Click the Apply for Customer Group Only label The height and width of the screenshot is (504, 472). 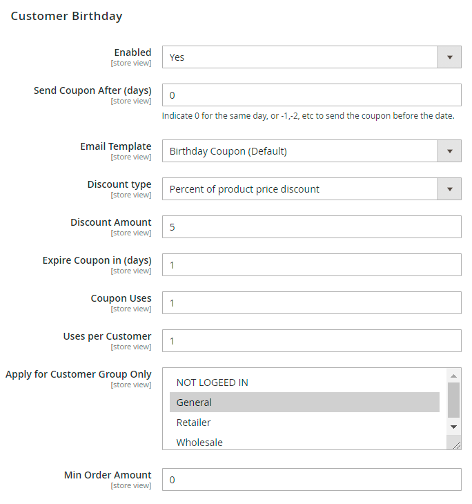(x=79, y=374)
